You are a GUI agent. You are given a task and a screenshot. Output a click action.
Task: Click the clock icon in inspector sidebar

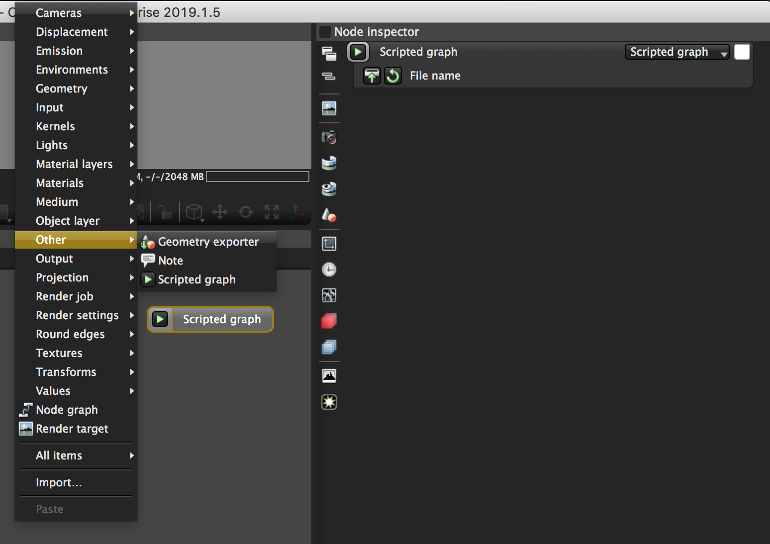tap(329, 270)
